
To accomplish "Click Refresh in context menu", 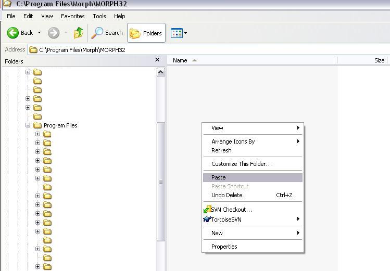I will click(221, 150).
